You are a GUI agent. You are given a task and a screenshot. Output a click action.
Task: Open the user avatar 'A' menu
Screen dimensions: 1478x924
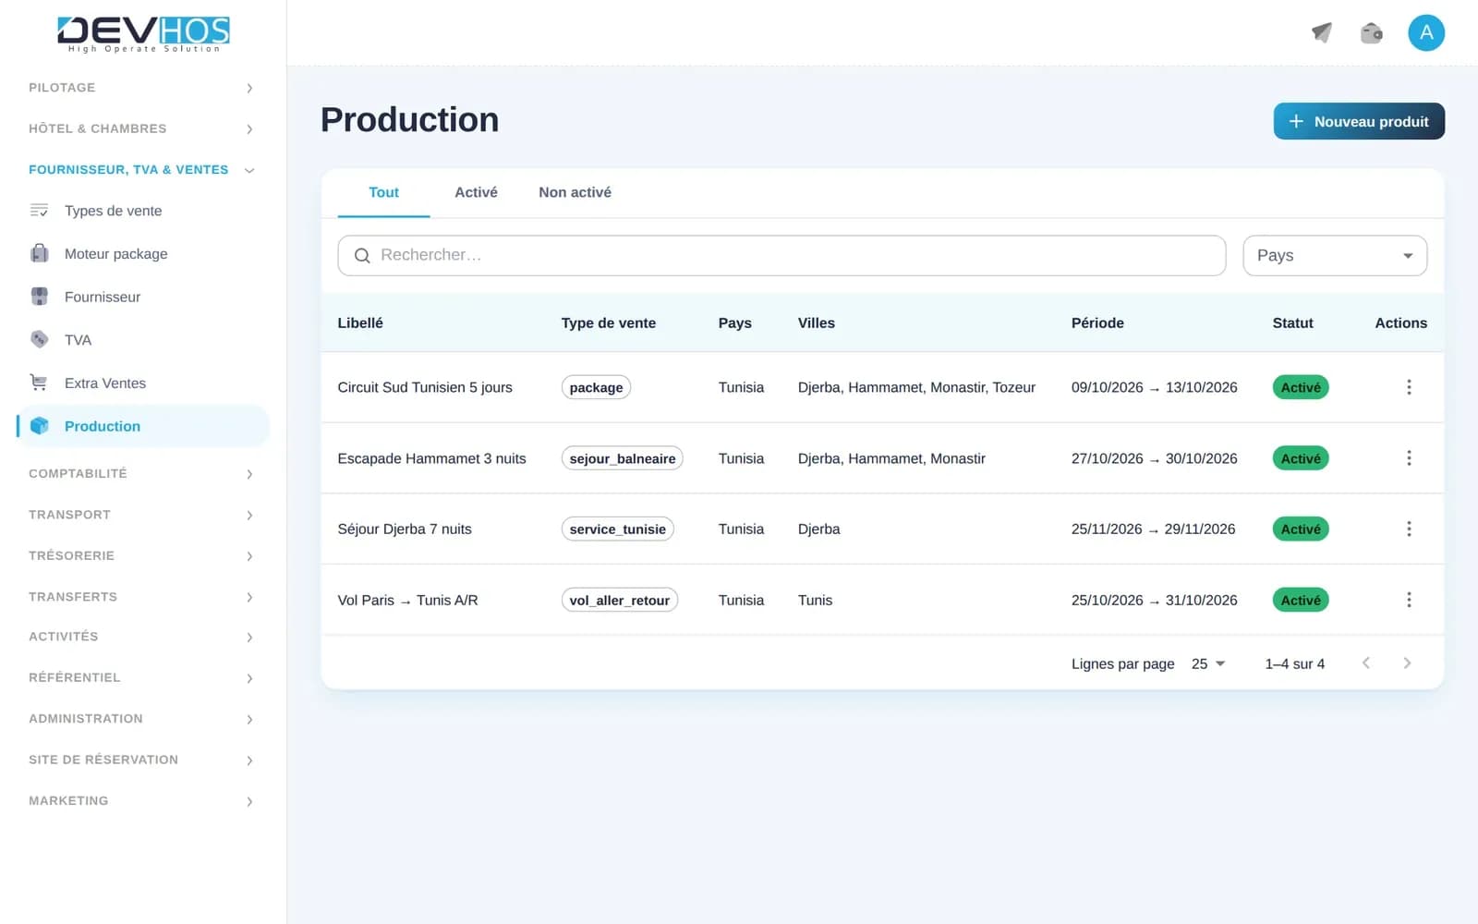click(x=1426, y=33)
